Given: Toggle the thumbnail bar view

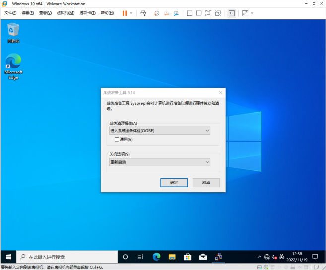Looking at the screenshot, I should [199, 13].
